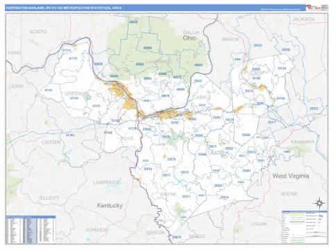This screenshot has width=333, height=250.
Task: Click the CARTER county label
Action: pos(51,142)
